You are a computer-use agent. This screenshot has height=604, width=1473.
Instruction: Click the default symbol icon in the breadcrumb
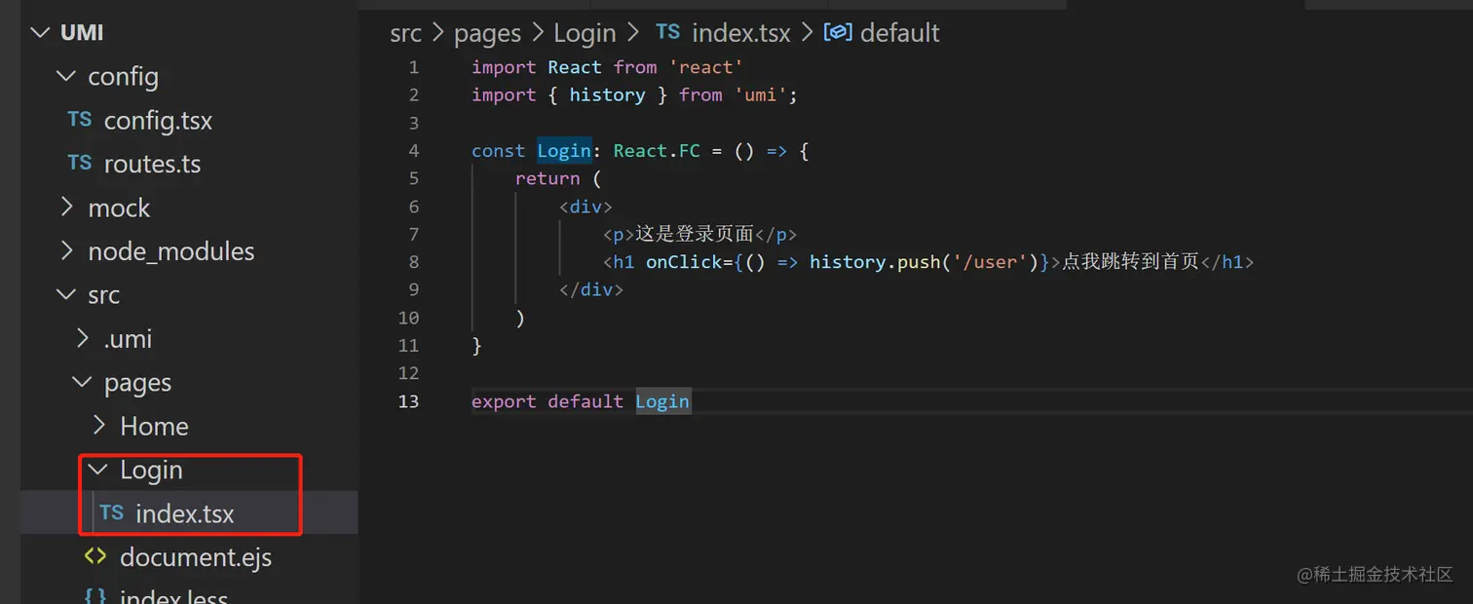click(x=838, y=32)
